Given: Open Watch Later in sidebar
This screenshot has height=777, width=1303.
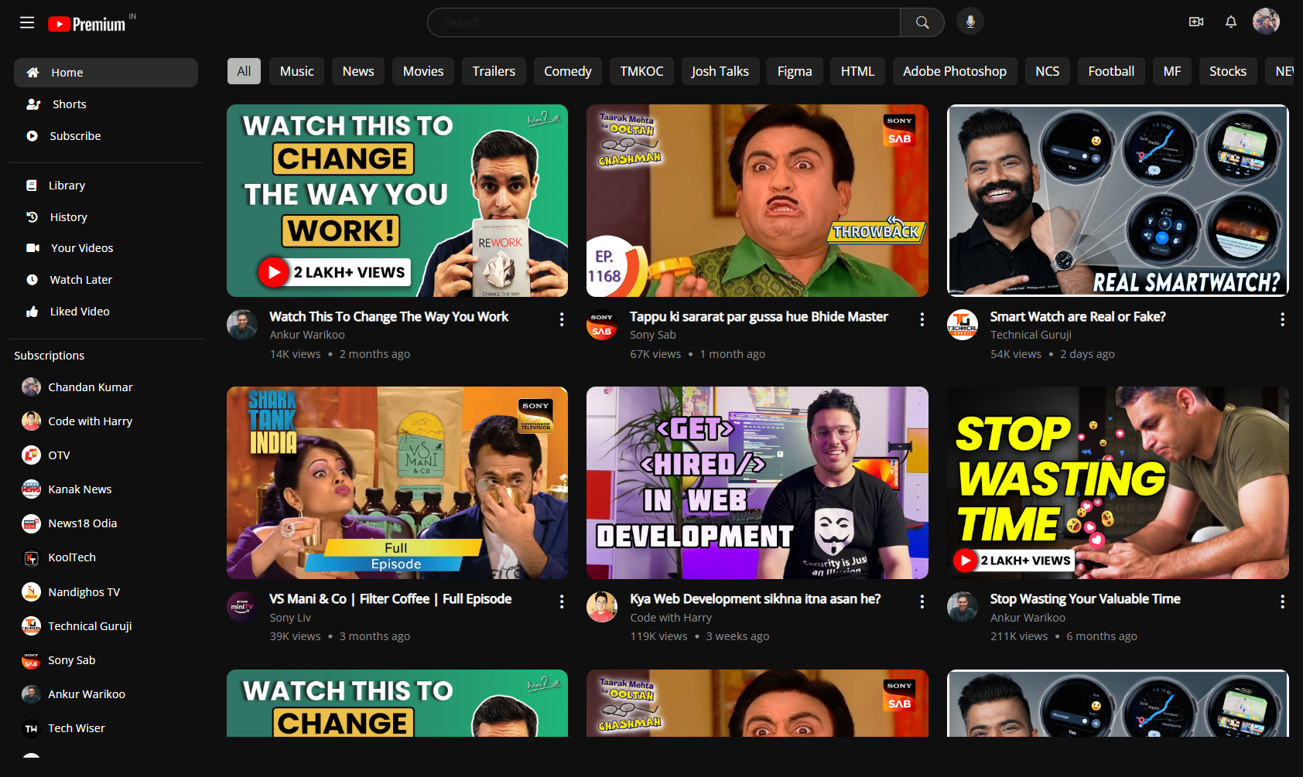Looking at the screenshot, I should click(x=106, y=280).
